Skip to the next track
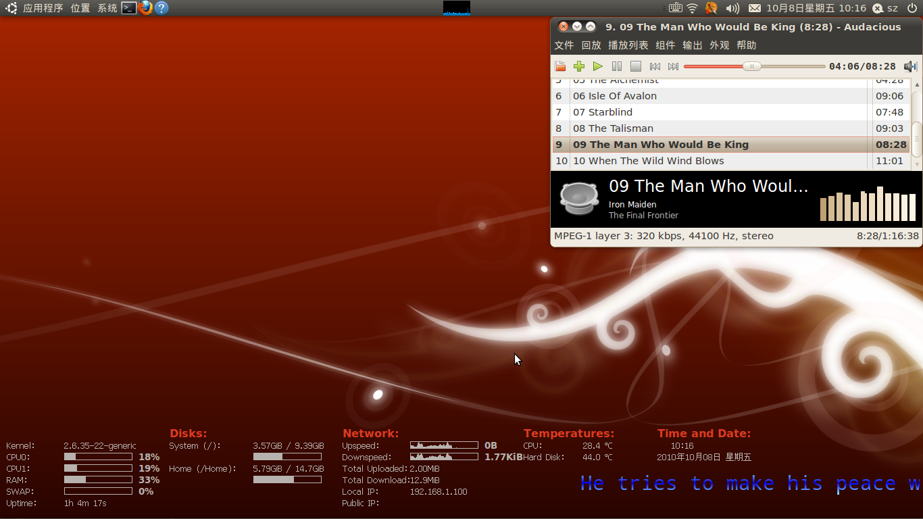The height and width of the screenshot is (519, 923). pyautogui.click(x=673, y=66)
